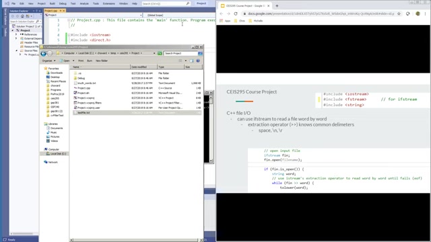Bookmark this page with the star icon
The image size is (431, 242).
pyautogui.click(x=399, y=13)
